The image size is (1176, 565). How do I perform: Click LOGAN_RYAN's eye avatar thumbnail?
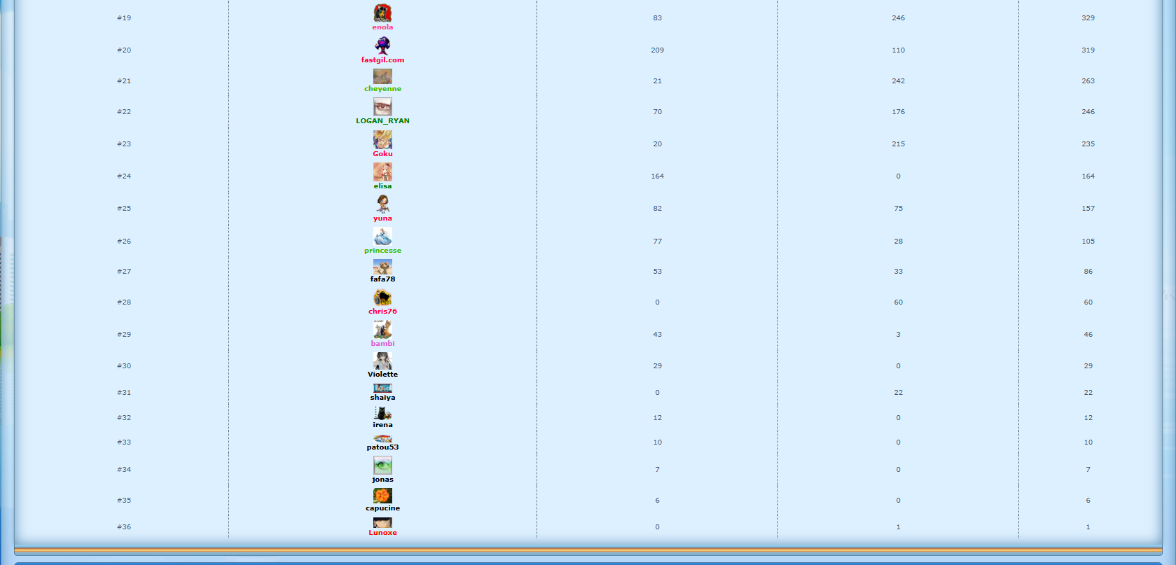382,106
